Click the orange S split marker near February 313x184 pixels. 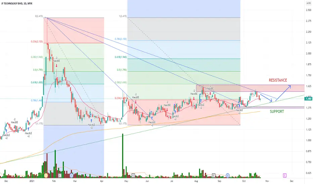[46, 175]
